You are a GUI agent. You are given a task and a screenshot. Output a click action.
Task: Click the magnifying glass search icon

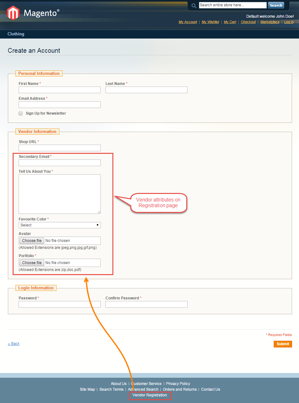tap(194, 5)
